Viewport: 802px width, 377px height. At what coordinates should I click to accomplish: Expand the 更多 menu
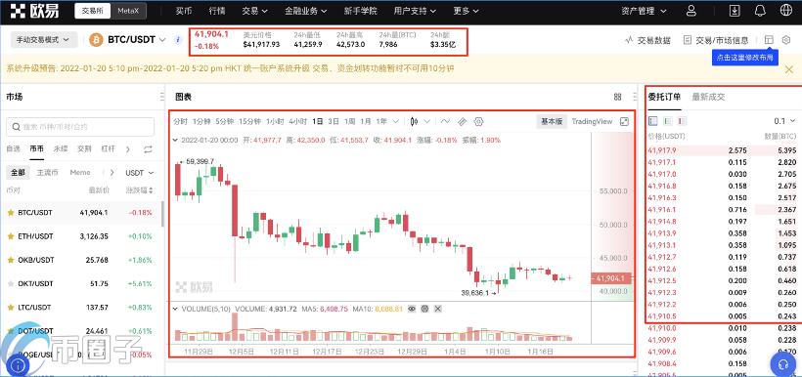pyautogui.click(x=467, y=11)
